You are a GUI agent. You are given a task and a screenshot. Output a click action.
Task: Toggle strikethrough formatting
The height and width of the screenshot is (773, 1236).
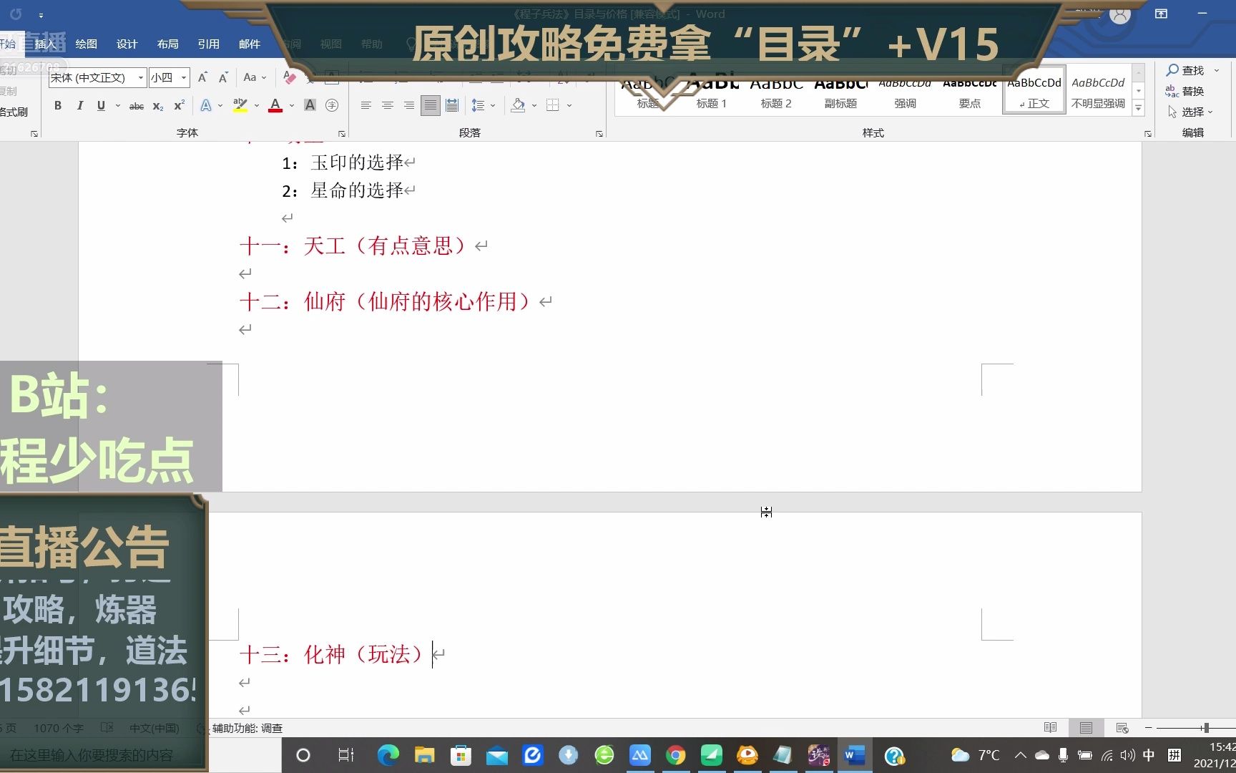pos(136,105)
